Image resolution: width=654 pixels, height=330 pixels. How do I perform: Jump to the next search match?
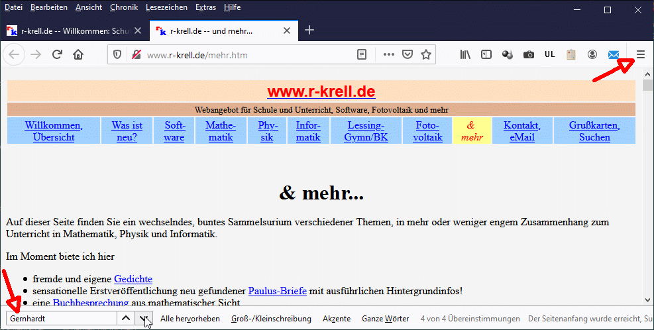[144, 319]
